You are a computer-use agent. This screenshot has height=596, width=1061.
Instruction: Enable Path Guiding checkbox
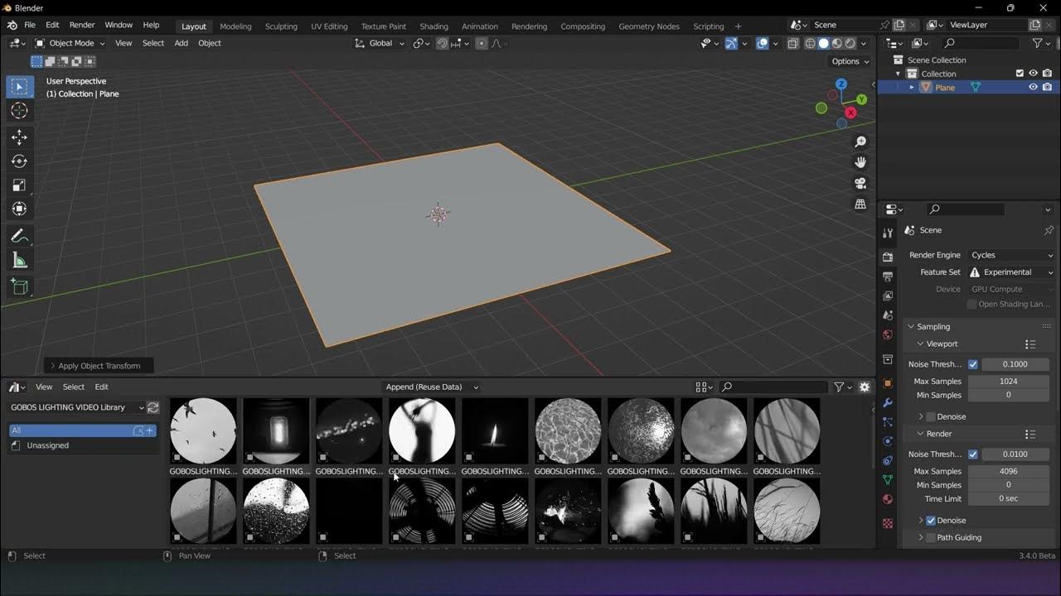pos(930,537)
